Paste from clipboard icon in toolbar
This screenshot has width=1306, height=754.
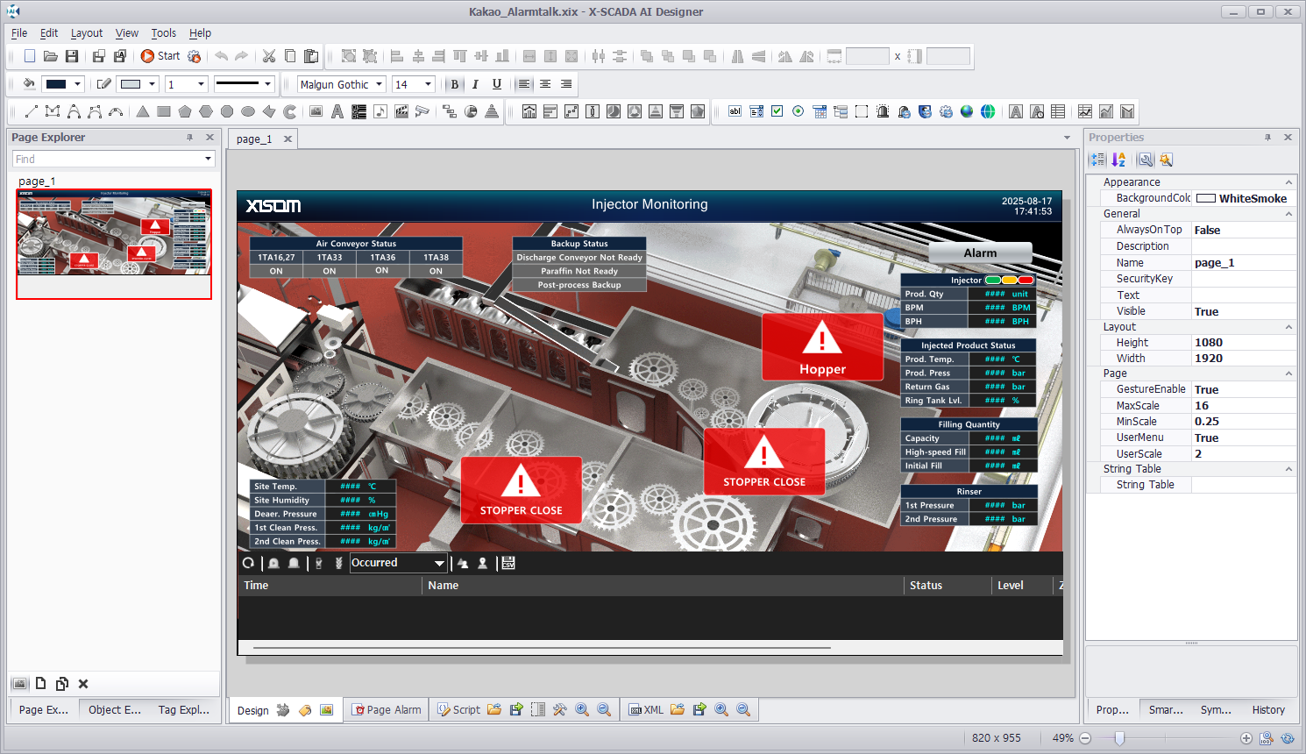tap(311, 56)
